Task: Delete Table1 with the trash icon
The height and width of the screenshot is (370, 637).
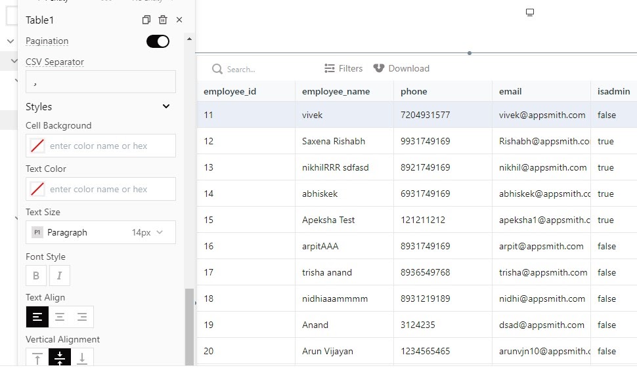Action: [x=163, y=20]
